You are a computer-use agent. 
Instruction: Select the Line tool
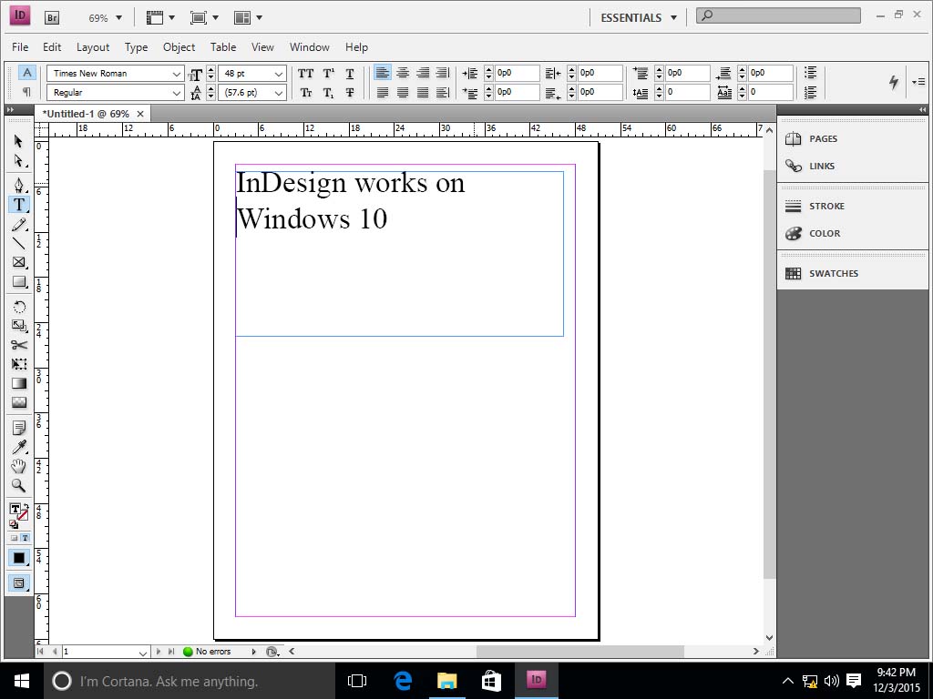click(x=18, y=243)
